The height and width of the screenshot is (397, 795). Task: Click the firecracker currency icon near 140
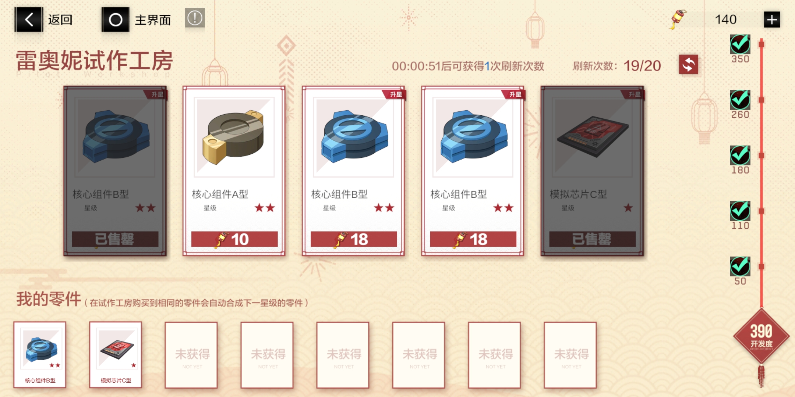(x=678, y=19)
